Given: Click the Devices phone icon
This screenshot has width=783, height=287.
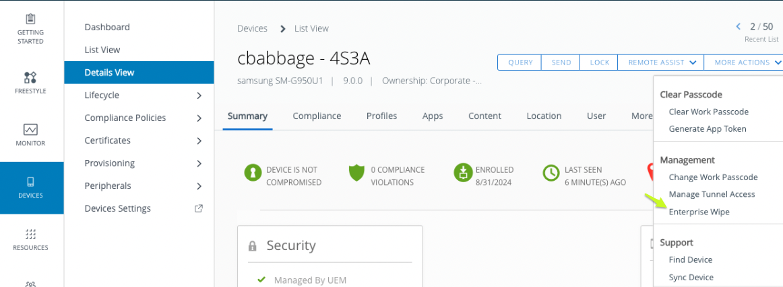Looking at the screenshot, I should pos(30,181).
